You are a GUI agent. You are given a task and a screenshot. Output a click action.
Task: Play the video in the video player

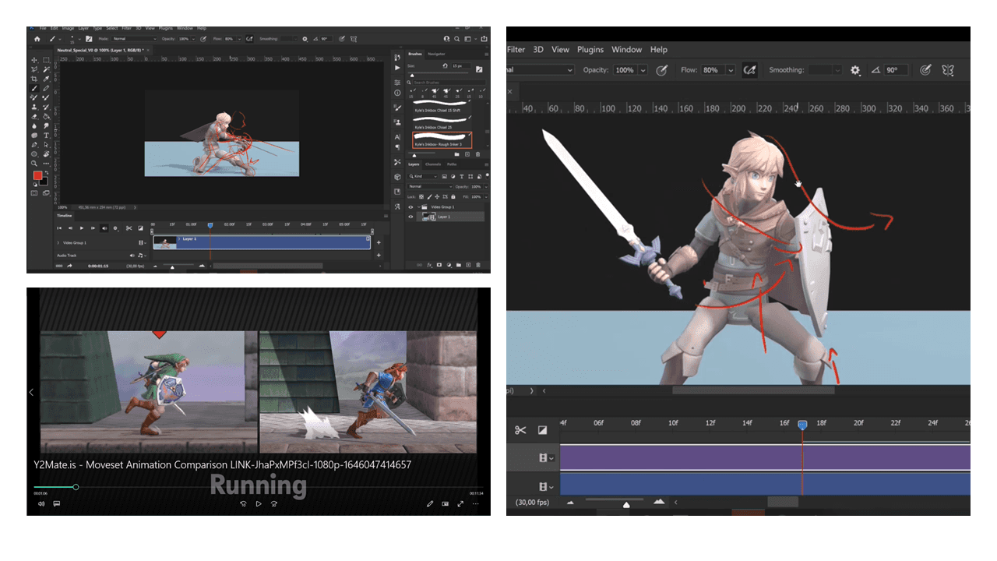(259, 503)
